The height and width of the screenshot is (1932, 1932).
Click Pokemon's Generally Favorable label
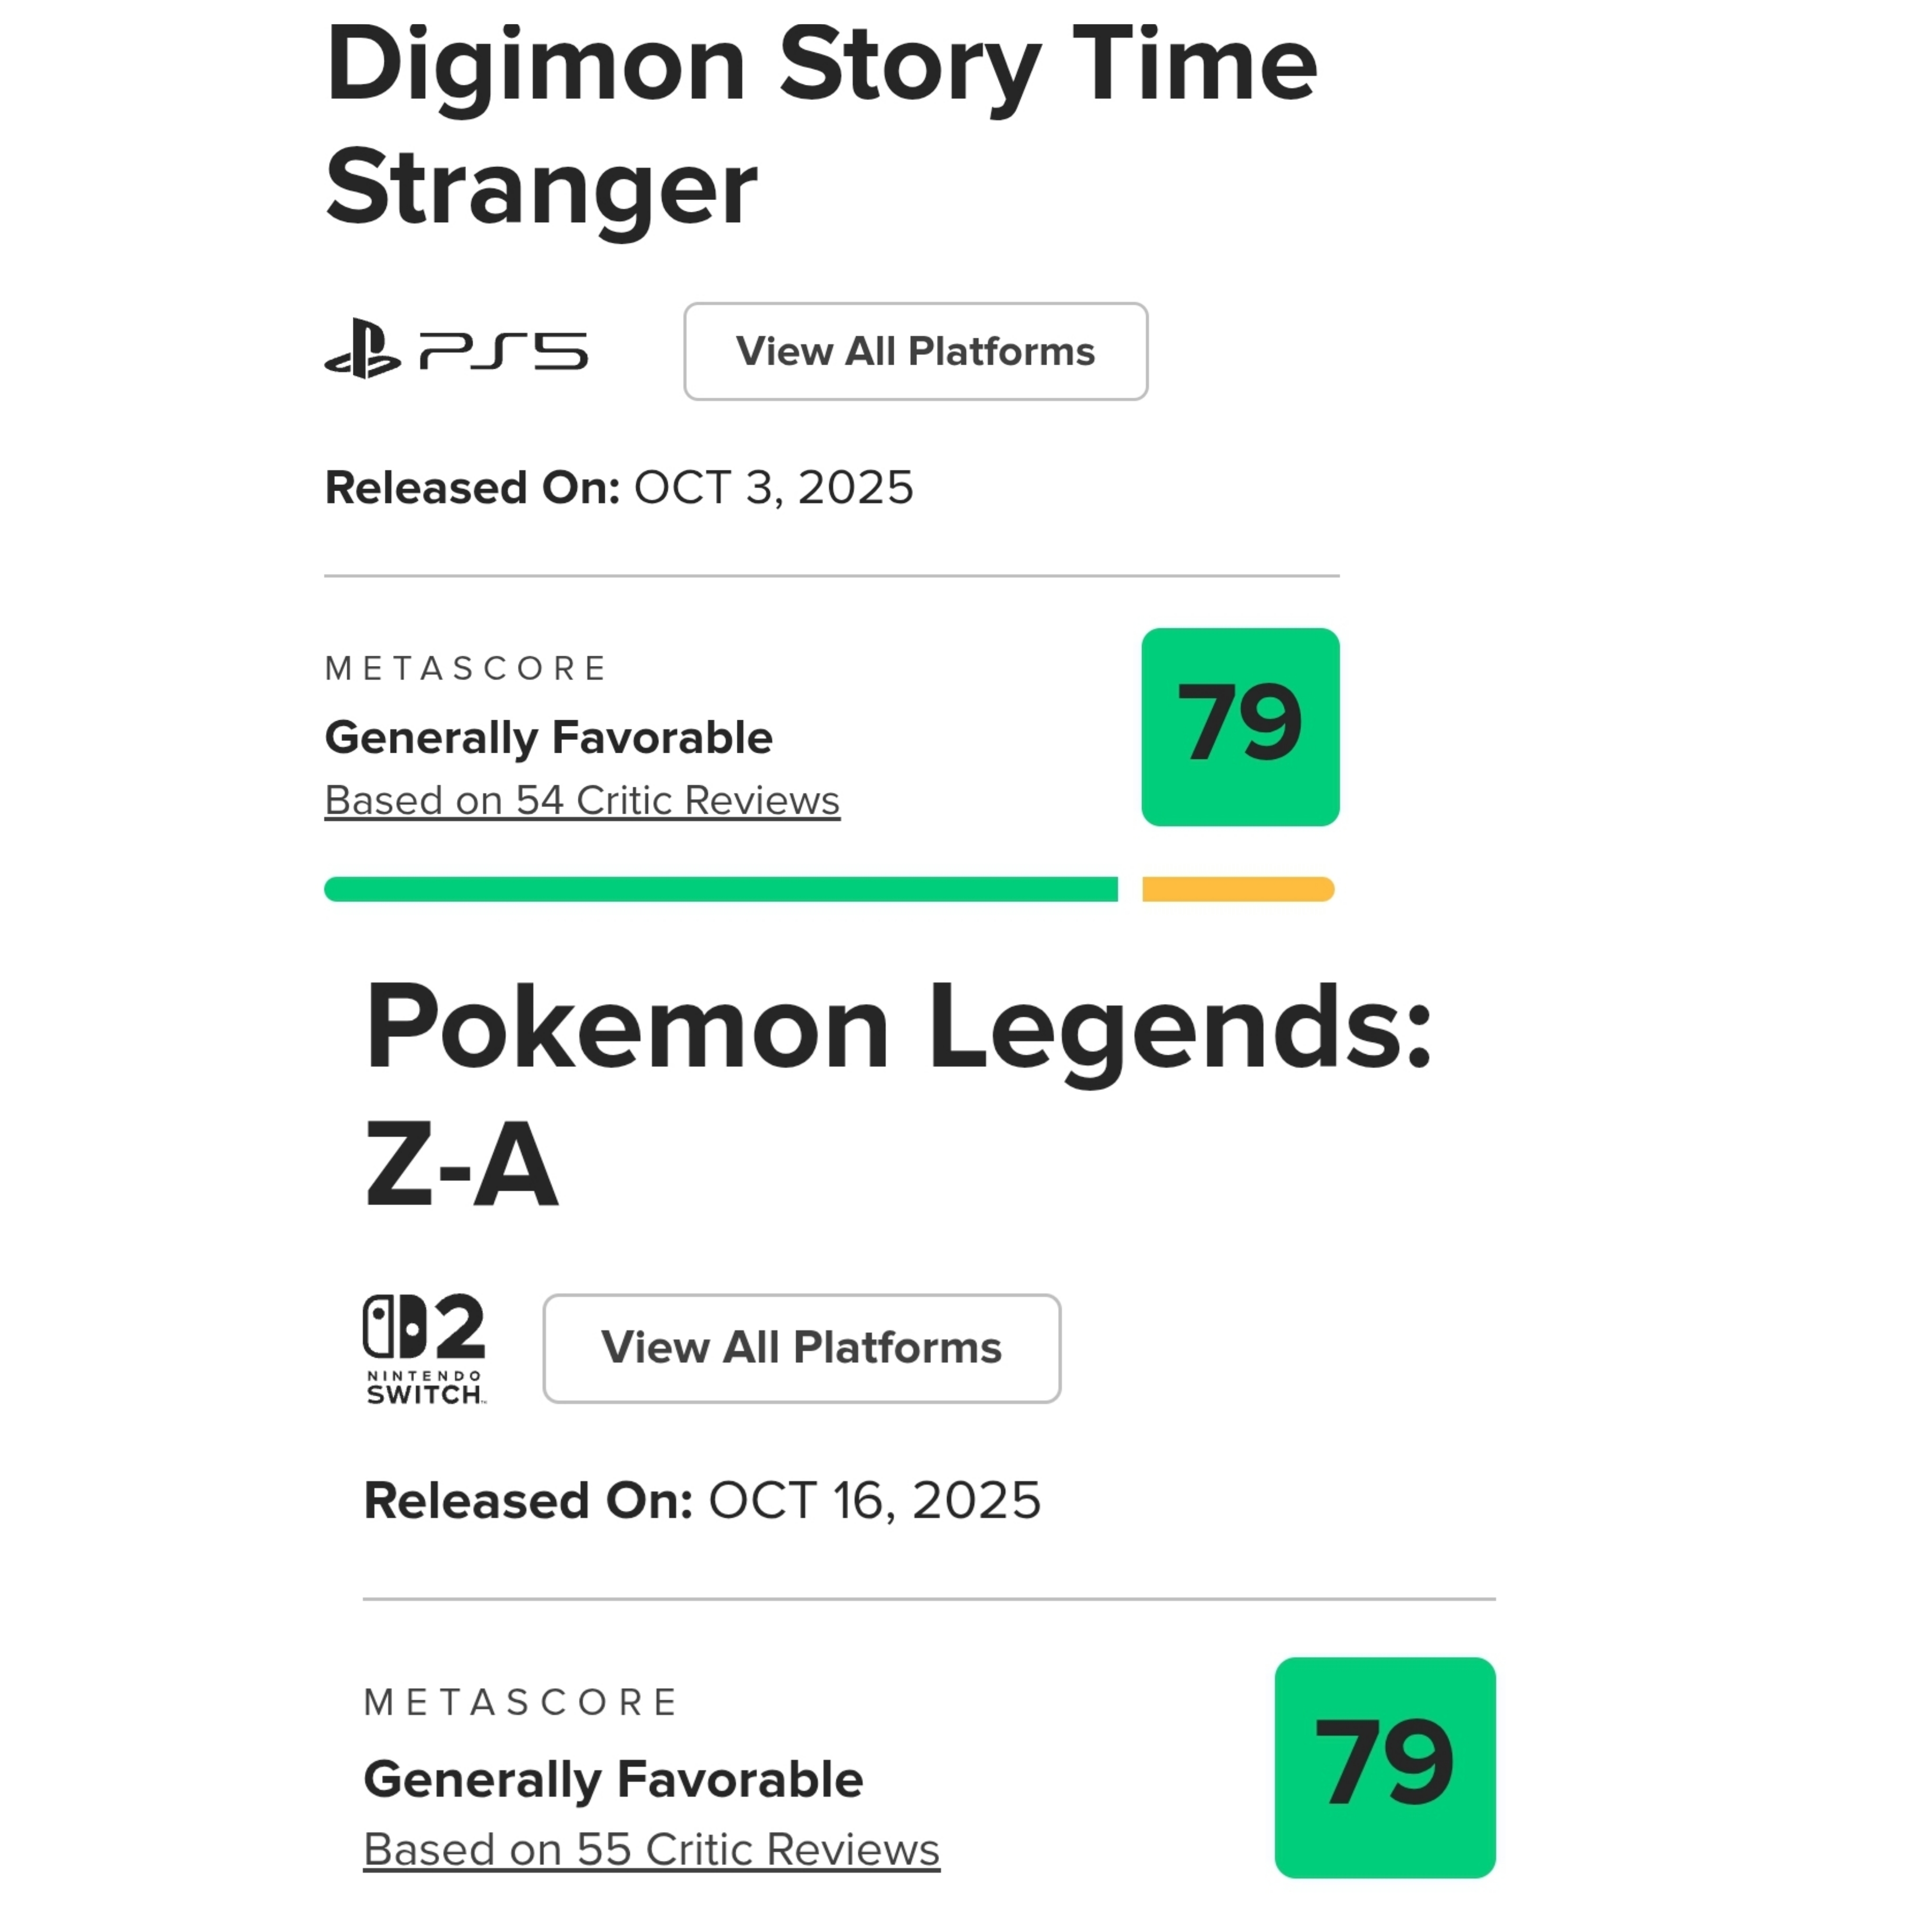point(613,1779)
